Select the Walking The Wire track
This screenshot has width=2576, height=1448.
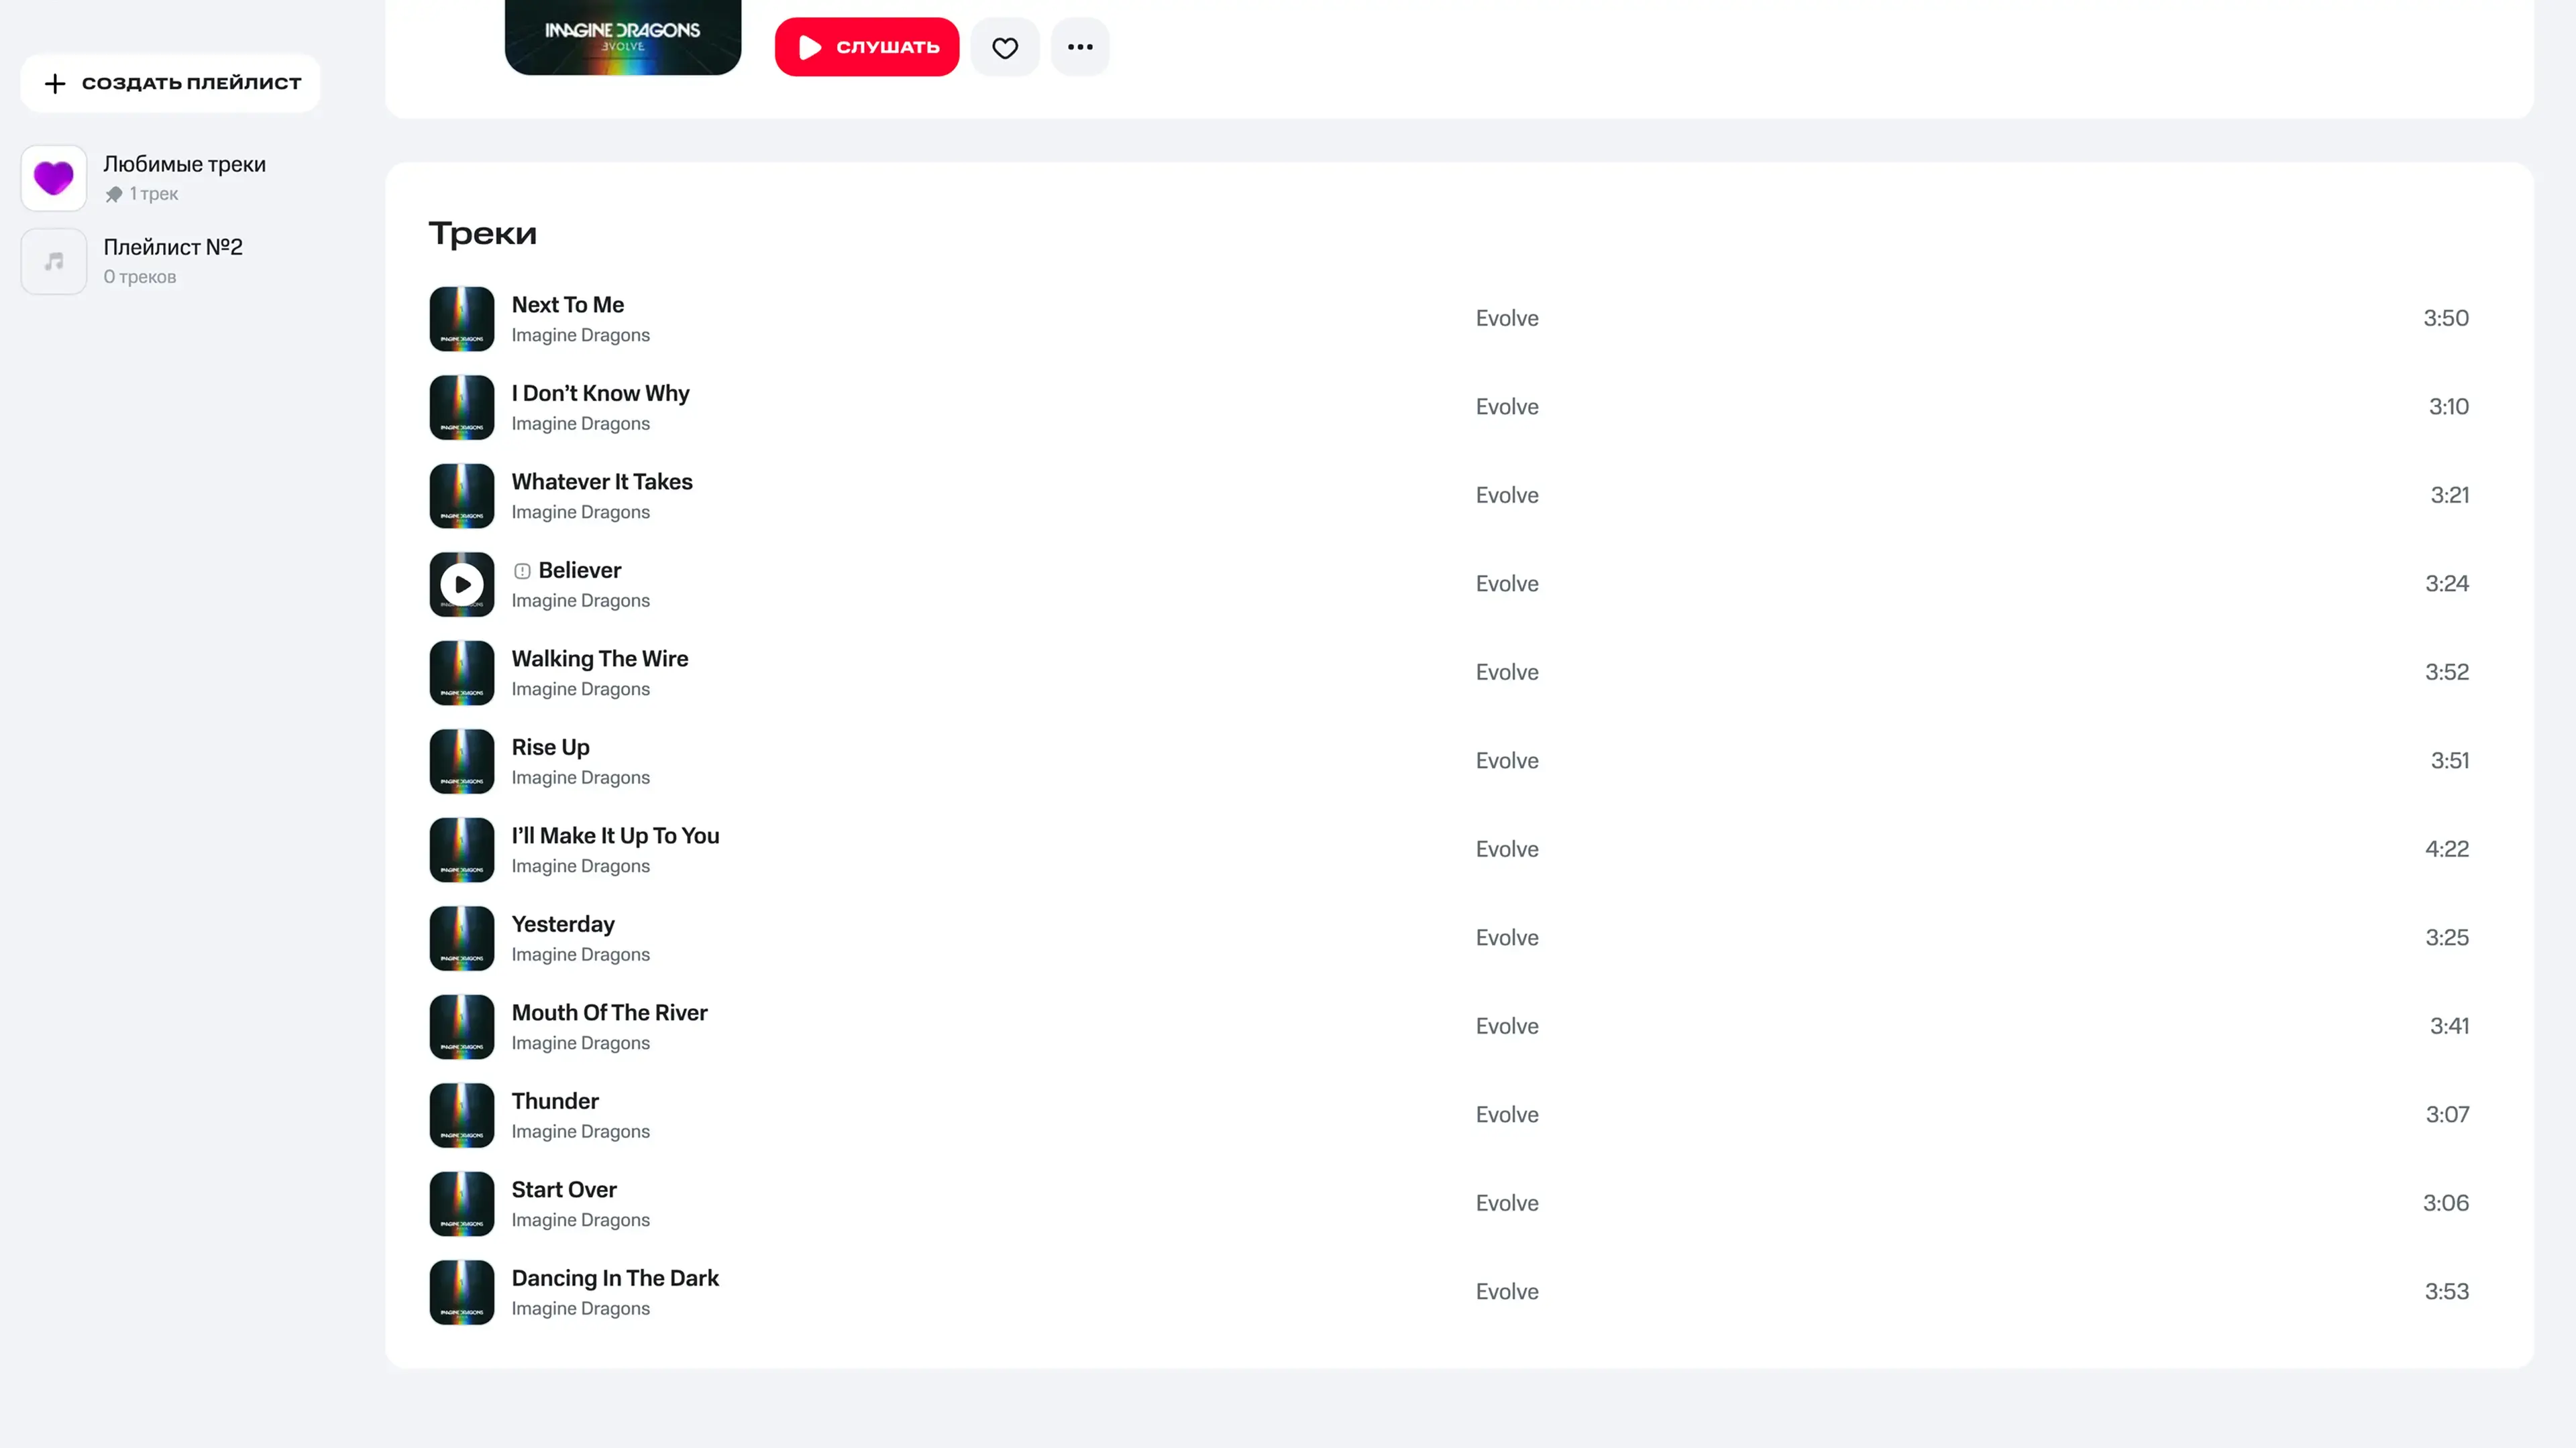pos(600,658)
